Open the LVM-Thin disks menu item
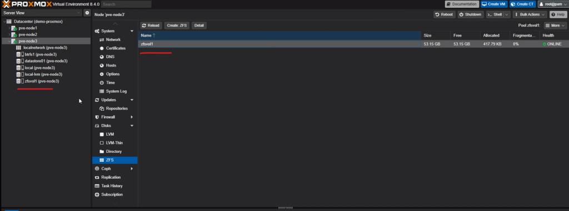 pyautogui.click(x=114, y=142)
